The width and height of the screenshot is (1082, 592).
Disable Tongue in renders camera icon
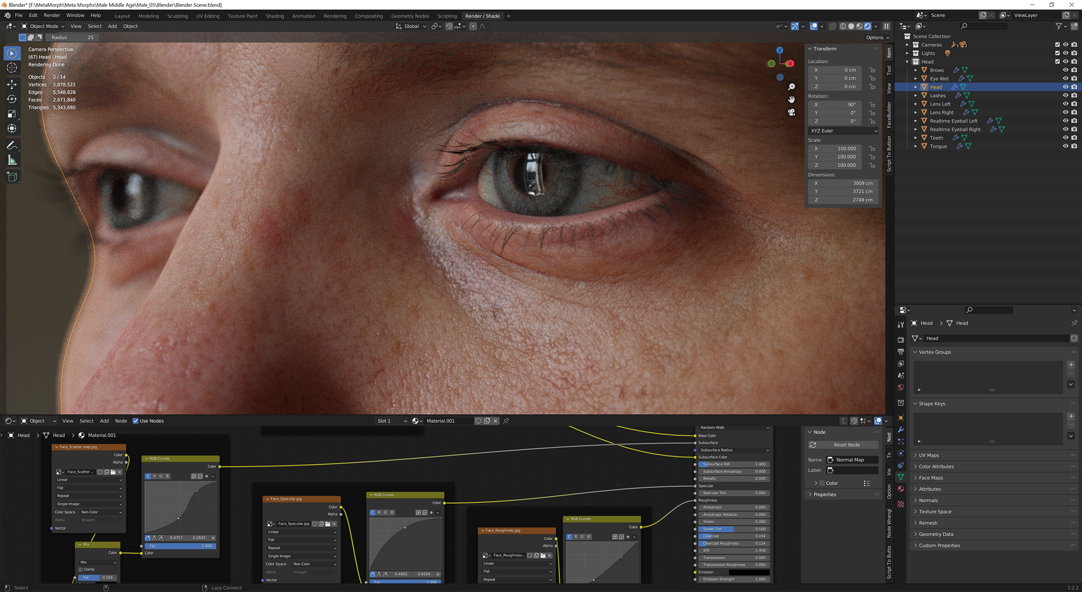coord(1074,146)
